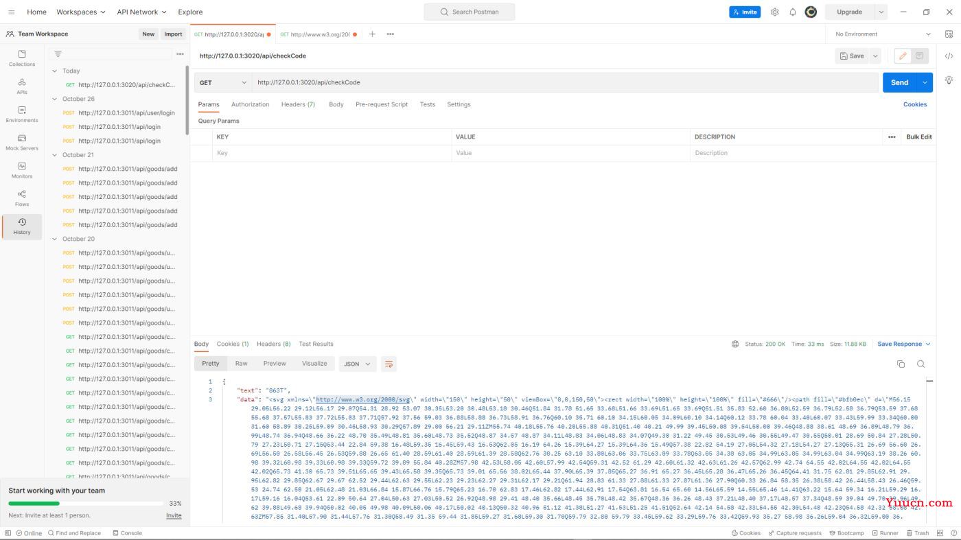
Task: Open the Collections sidebar panel
Action: (x=21, y=58)
